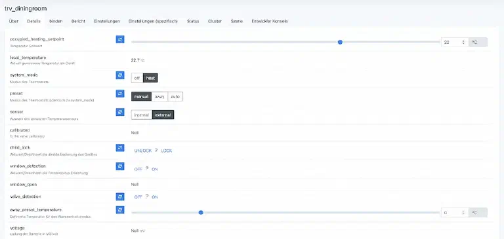Click the voltage label
The width and height of the screenshot is (504, 239).
click(x=17, y=228)
